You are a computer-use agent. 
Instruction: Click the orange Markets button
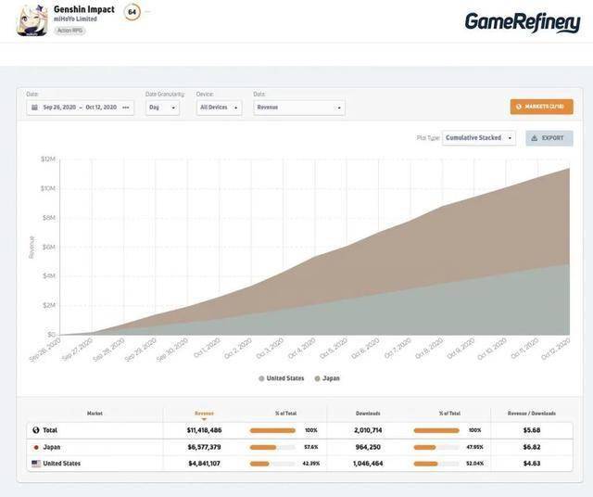pyautogui.click(x=541, y=107)
